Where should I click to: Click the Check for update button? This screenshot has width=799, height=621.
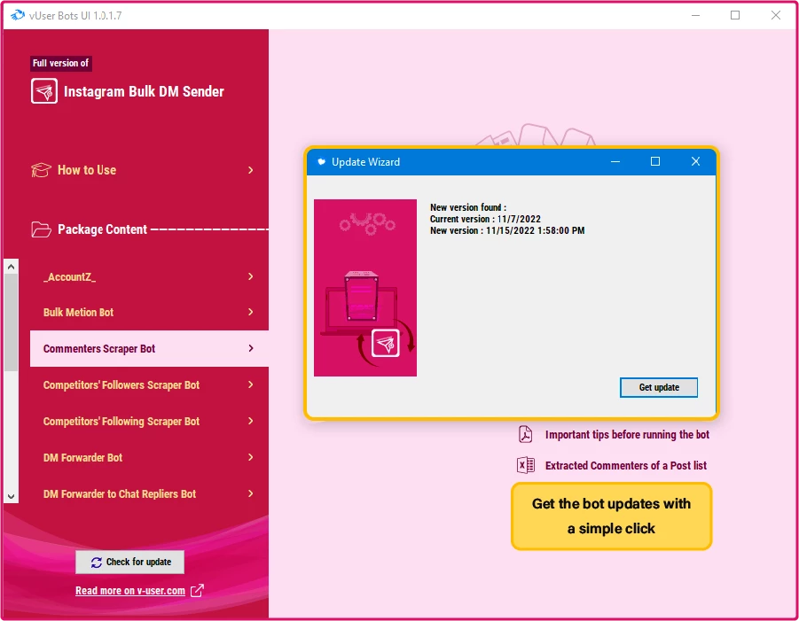[x=130, y=562]
